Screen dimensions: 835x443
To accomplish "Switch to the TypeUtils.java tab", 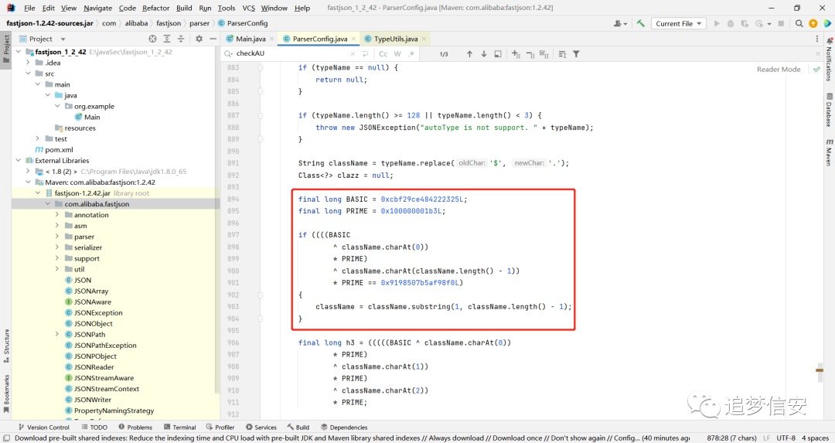I will point(395,39).
